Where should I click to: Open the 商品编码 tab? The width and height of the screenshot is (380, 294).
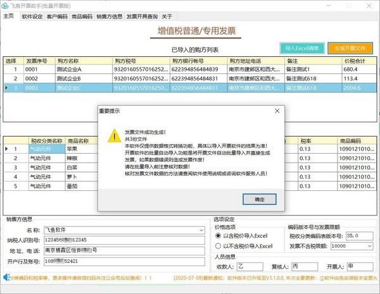tap(82, 16)
